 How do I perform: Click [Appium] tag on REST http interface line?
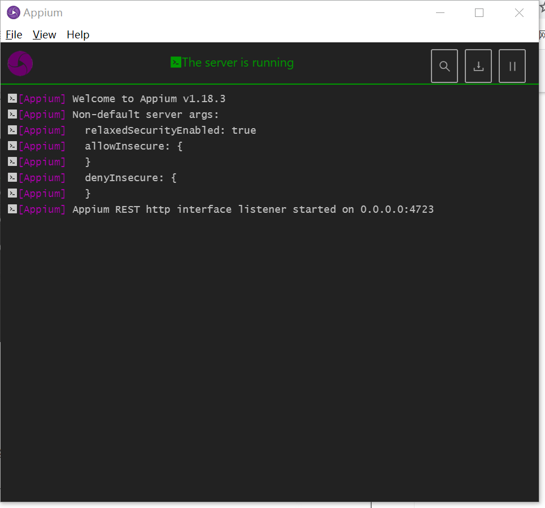(x=42, y=209)
